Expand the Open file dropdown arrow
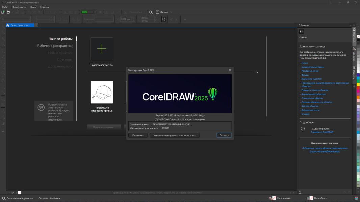 point(12,12)
